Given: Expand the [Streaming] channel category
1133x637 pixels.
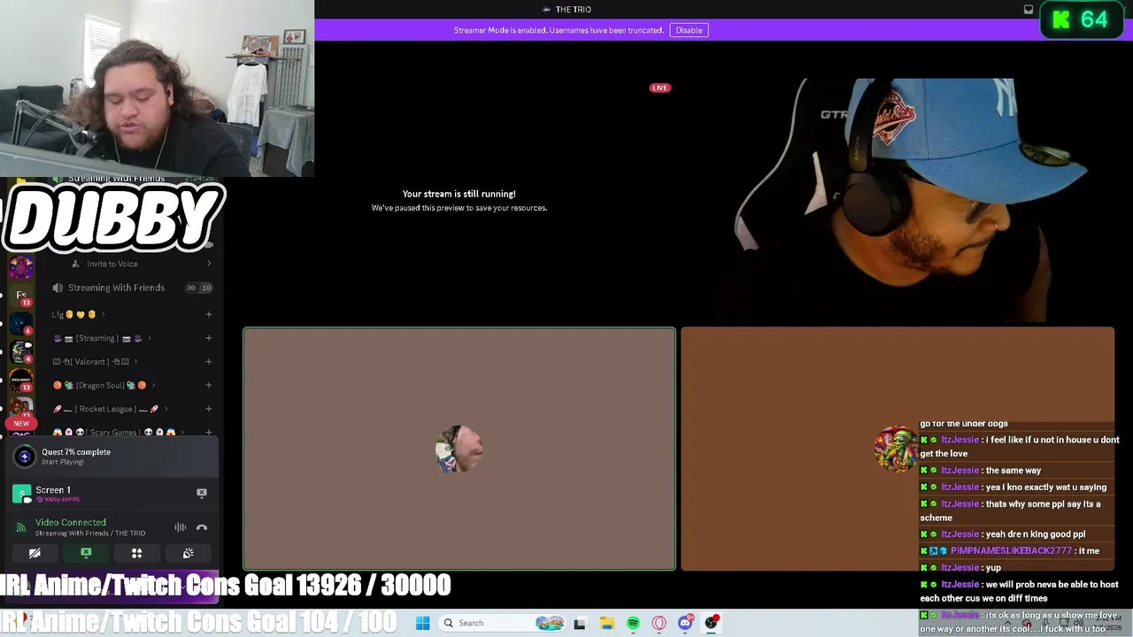Looking at the screenshot, I should point(102,338).
